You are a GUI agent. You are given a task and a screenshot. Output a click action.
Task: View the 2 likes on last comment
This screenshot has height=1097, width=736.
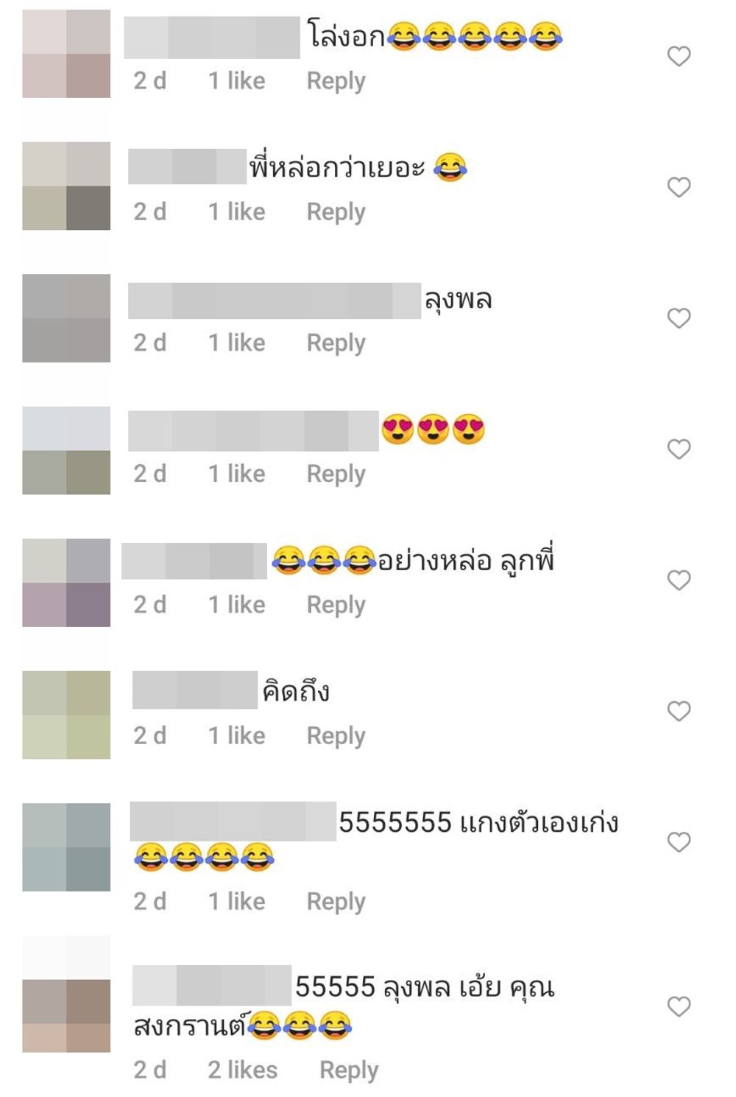pyautogui.click(x=242, y=1070)
